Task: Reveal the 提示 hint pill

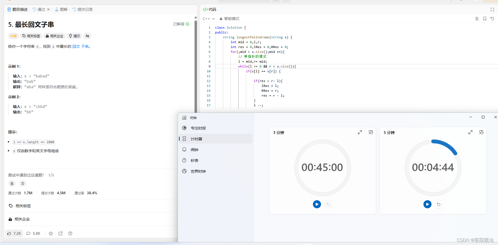Action: (74, 36)
